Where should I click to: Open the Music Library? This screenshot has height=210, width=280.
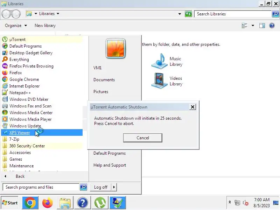pos(167,61)
